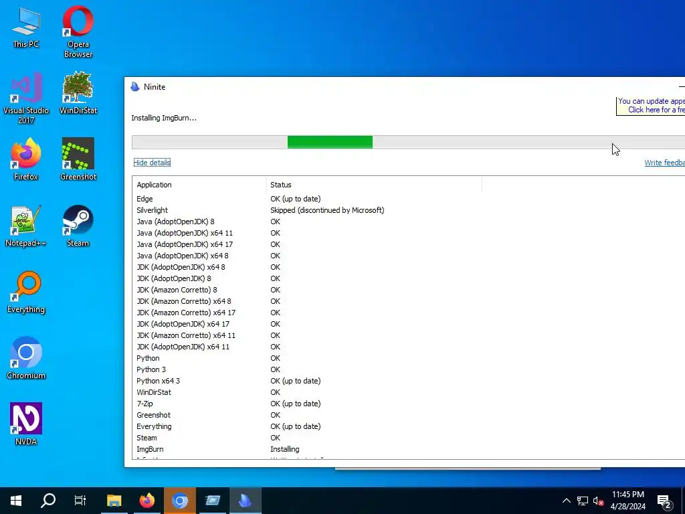Switch to Firefox in the taskbar
This screenshot has width=685, height=514.
point(146,501)
